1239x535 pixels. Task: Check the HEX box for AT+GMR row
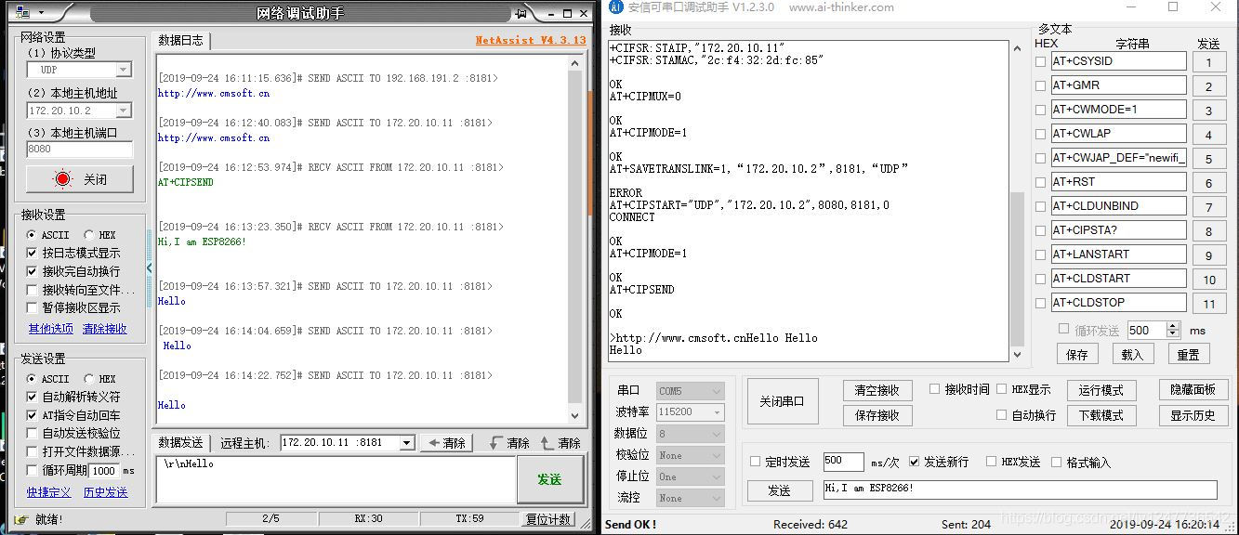coord(1040,86)
